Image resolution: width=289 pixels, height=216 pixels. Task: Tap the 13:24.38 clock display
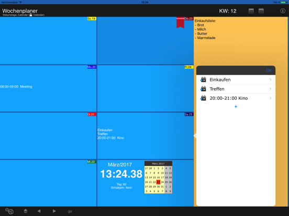coord(121,174)
